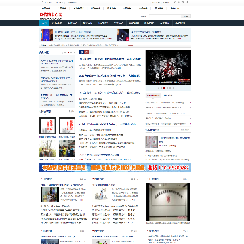Open the indoor shop photo in lower-left section

(x=49, y=195)
